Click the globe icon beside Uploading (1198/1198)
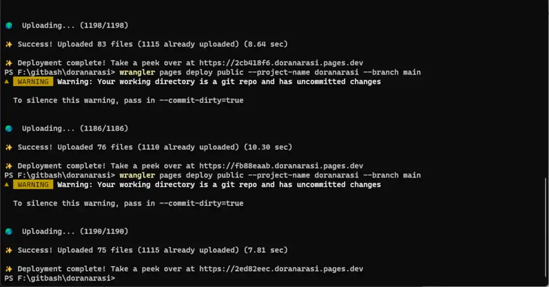 pos(9,26)
